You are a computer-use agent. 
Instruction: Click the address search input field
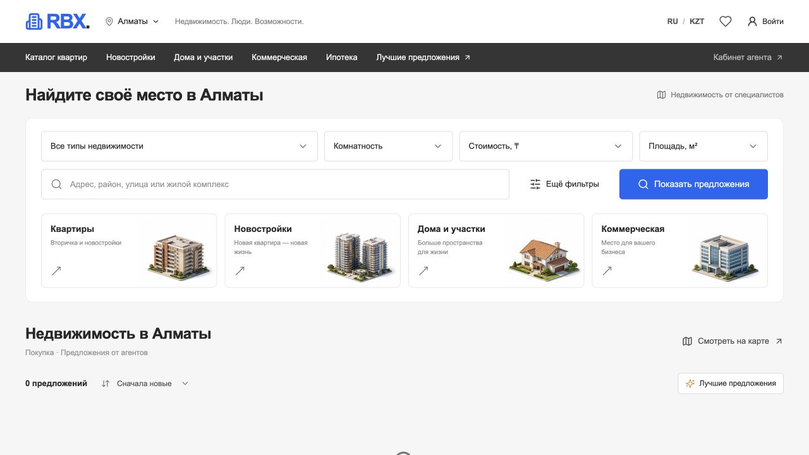click(275, 185)
